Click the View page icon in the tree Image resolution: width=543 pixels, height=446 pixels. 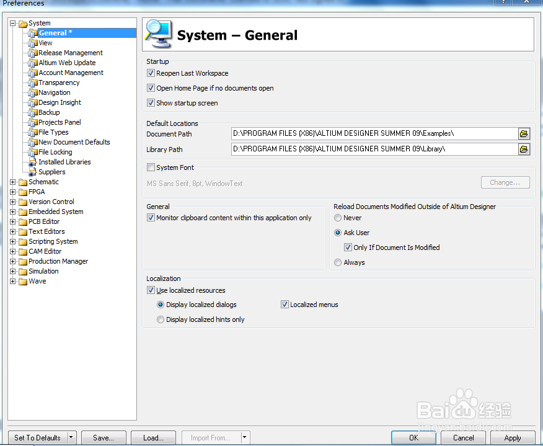click(x=33, y=43)
